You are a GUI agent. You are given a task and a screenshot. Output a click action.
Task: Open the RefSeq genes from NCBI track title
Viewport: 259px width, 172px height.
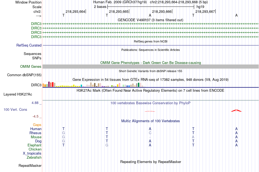tap(150, 41)
